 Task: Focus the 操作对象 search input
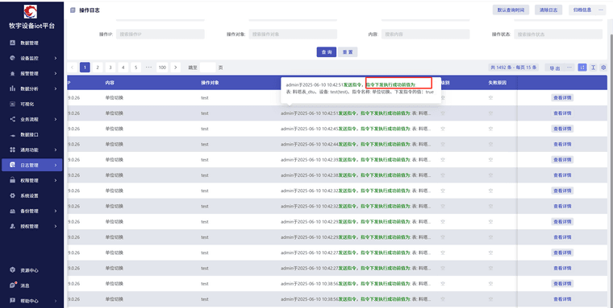point(293,35)
